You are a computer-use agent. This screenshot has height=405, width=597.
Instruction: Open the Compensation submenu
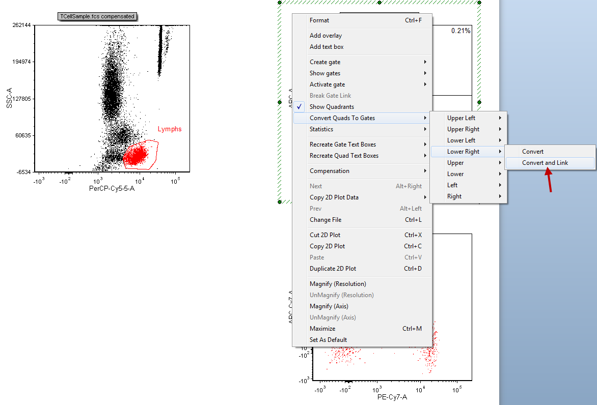click(x=329, y=171)
